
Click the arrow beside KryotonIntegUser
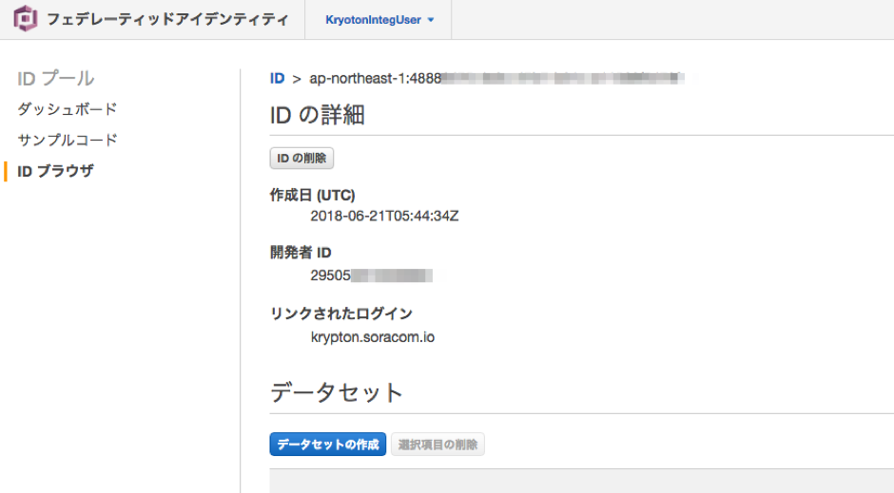click(x=431, y=20)
